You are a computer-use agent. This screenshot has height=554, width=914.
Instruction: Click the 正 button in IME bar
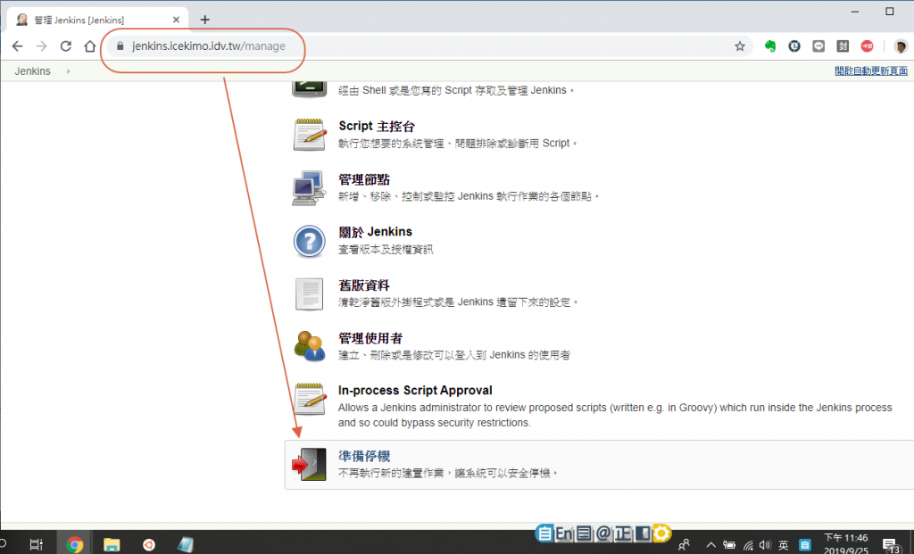point(622,533)
